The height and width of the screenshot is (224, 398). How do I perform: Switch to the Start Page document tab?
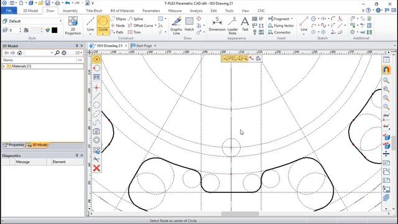pyautogui.click(x=144, y=45)
